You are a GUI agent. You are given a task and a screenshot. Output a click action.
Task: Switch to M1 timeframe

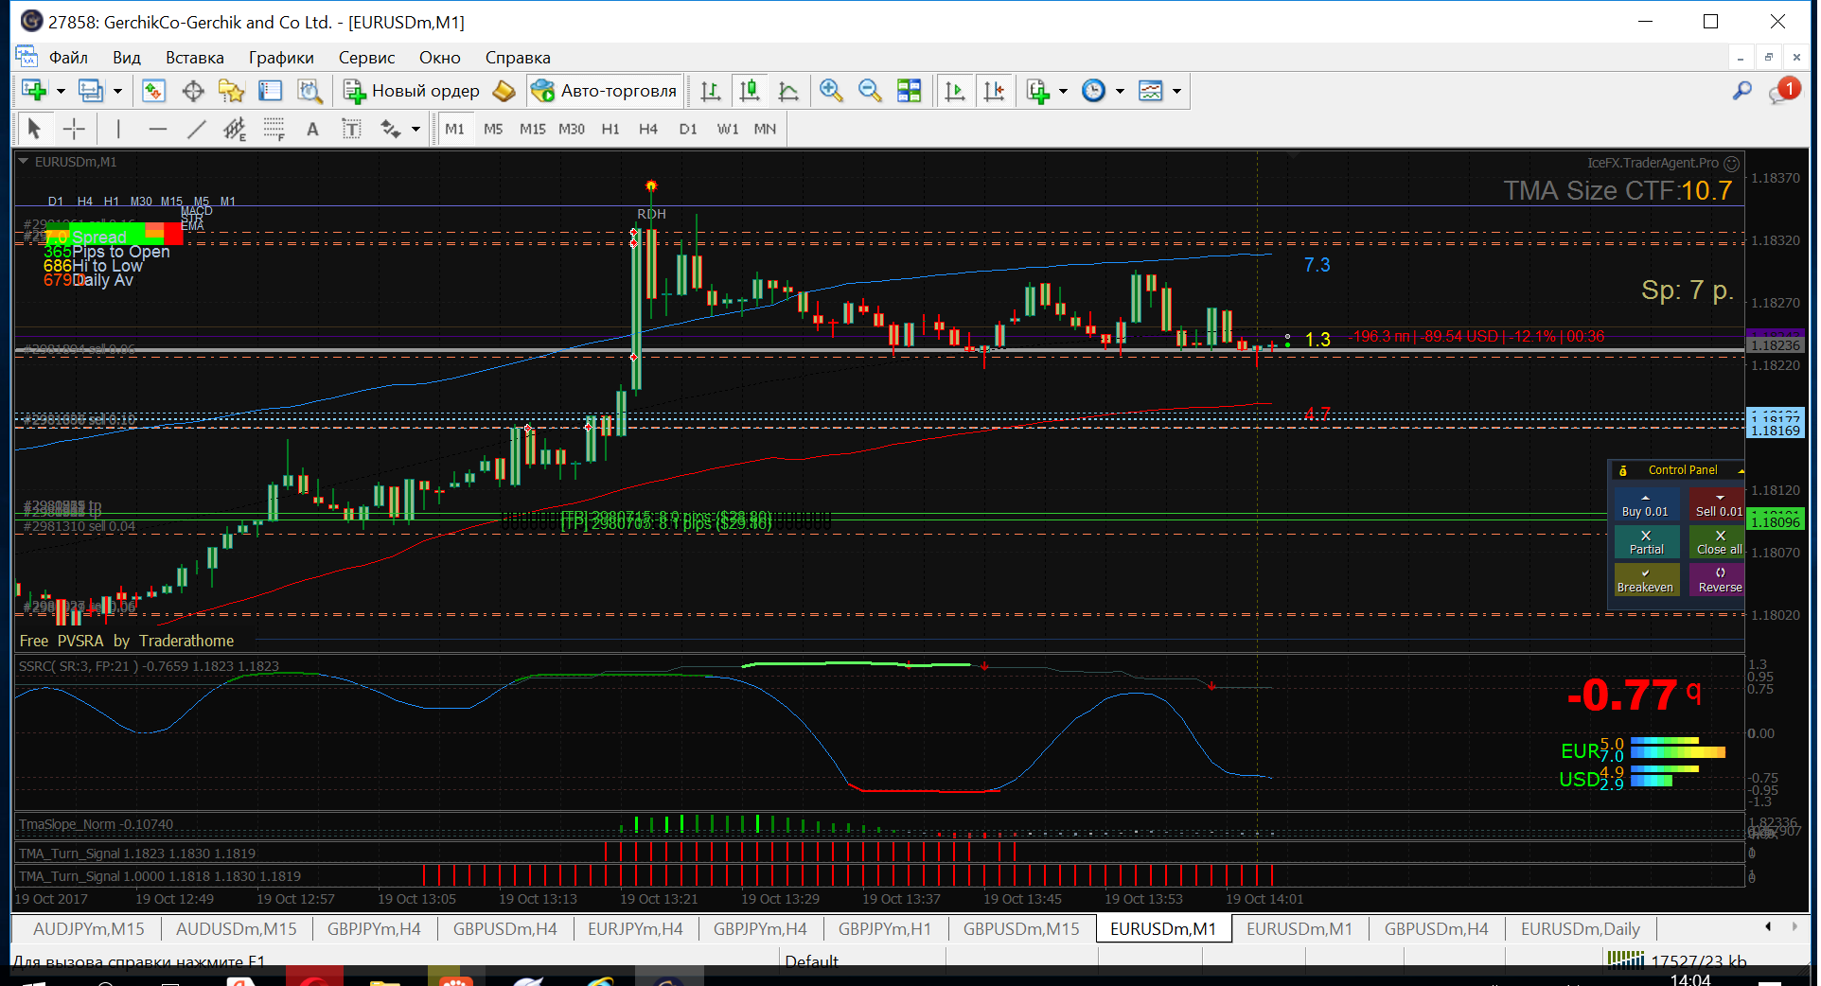coord(455,129)
